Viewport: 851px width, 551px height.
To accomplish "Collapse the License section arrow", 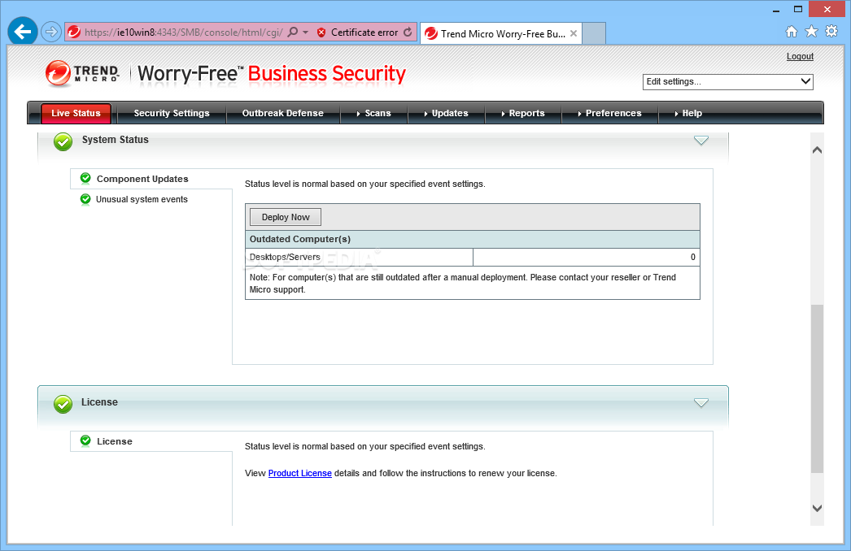I will (x=701, y=403).
